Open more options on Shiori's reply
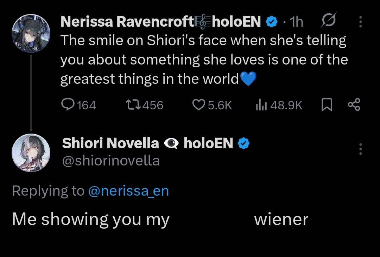The height and width of the screenshot is (257, 380). coord(360,149)
